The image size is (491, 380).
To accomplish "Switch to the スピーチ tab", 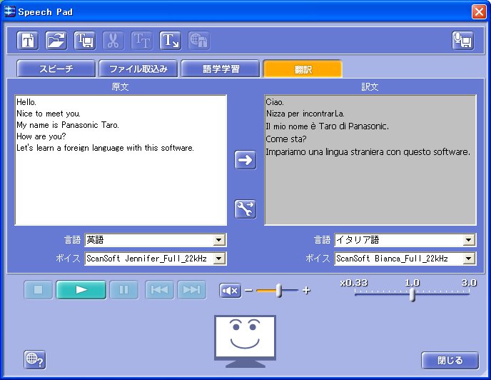I will [x=56, y=69].
